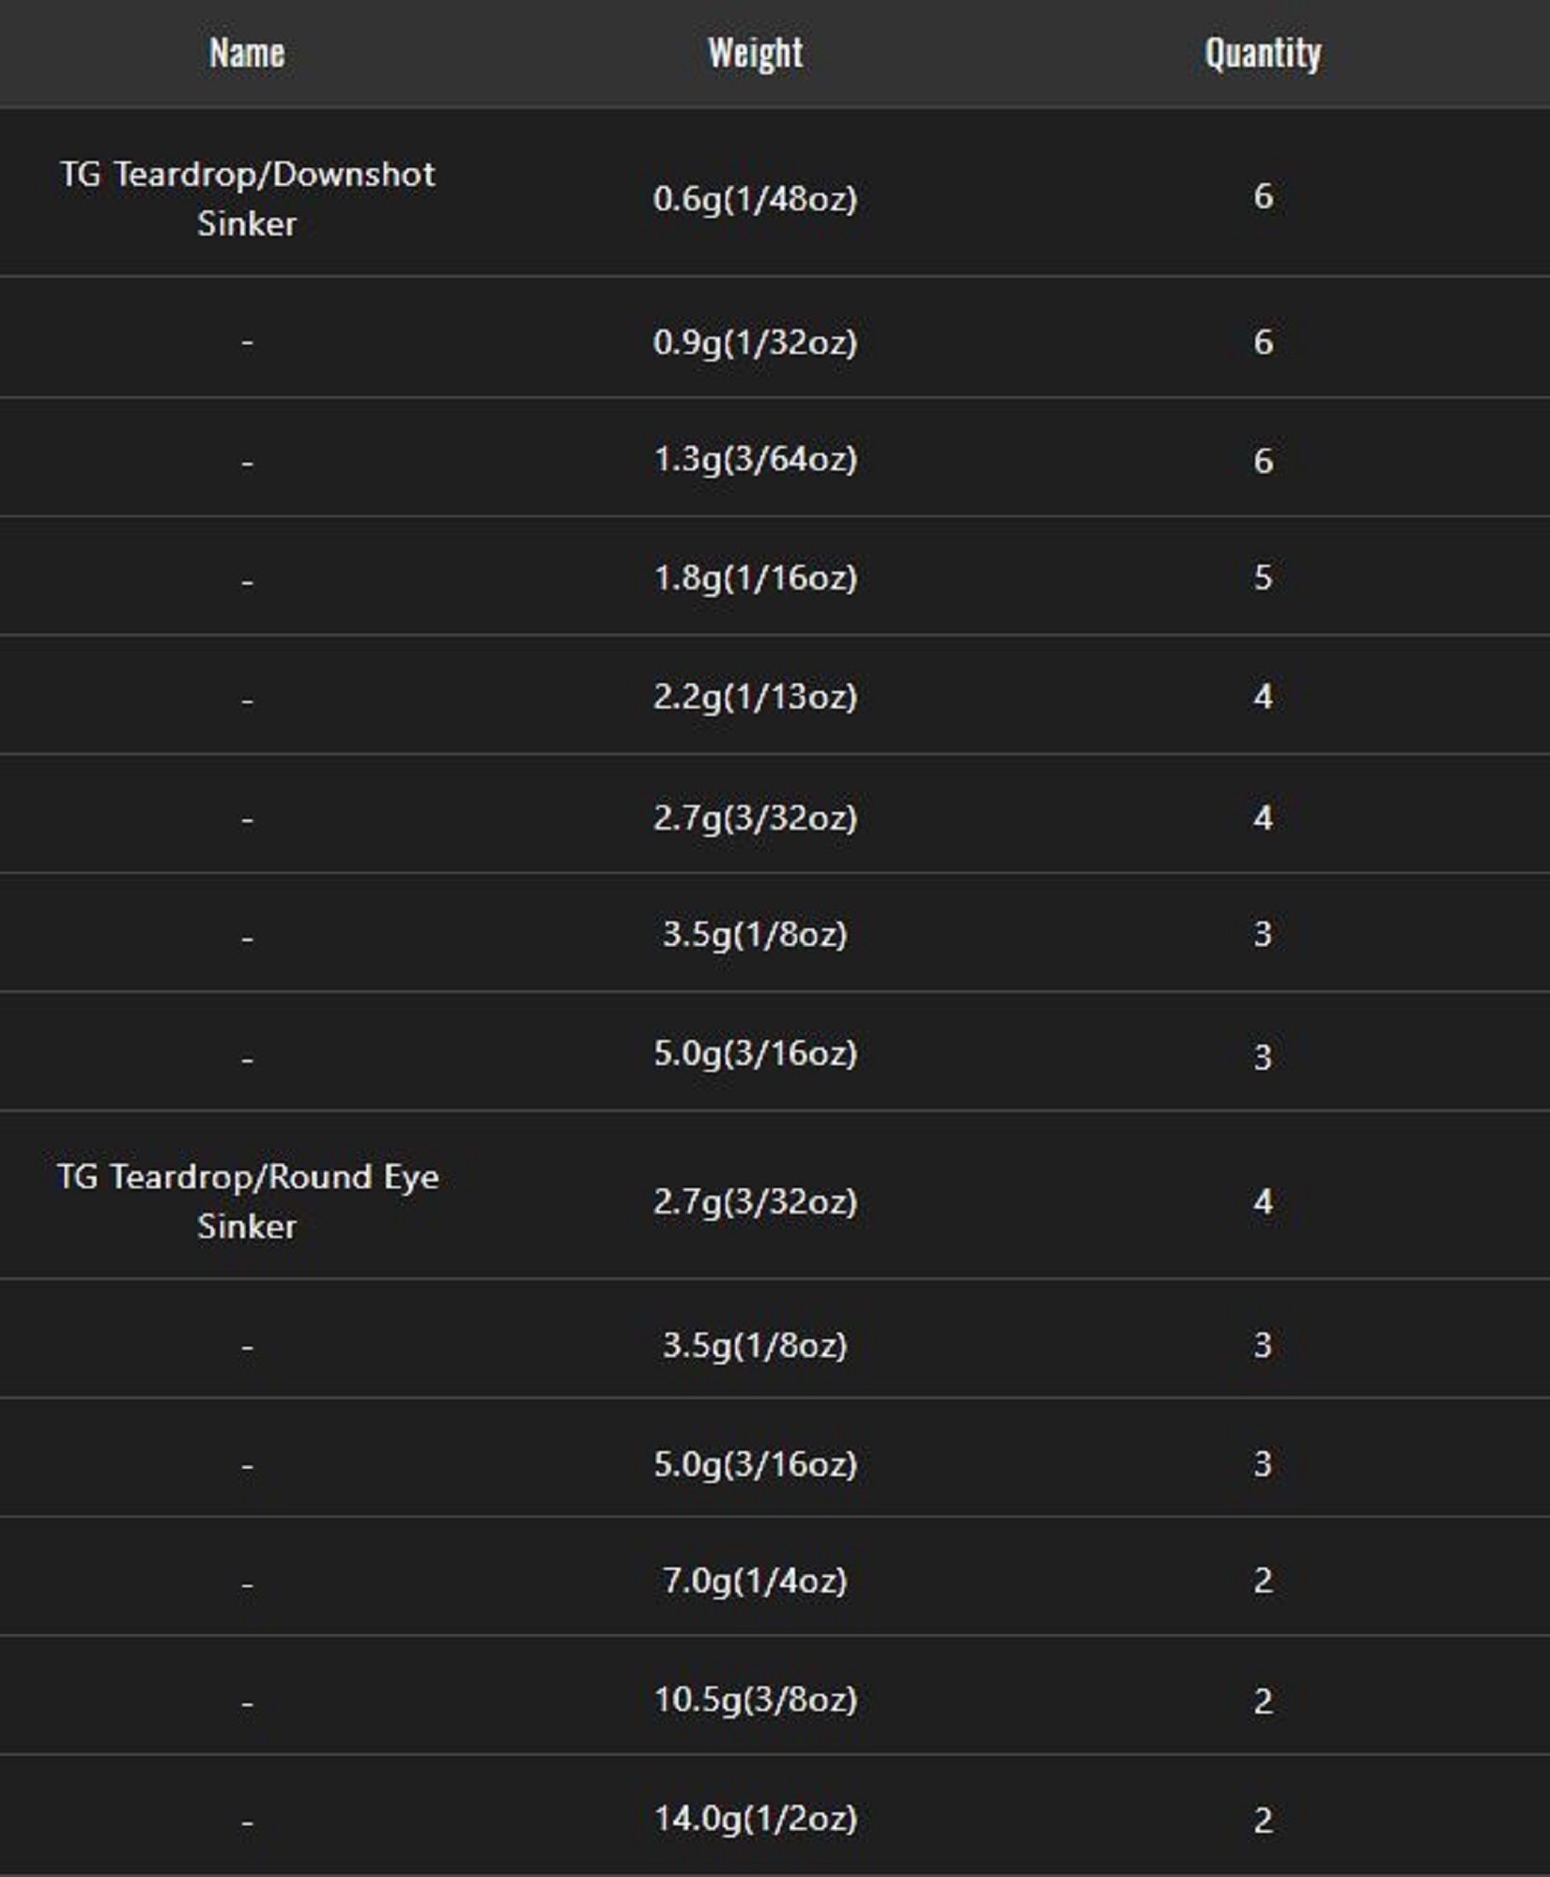Click the Name column header
The width and height of the screenshot is (1550, 1877).
pos(247,53)
